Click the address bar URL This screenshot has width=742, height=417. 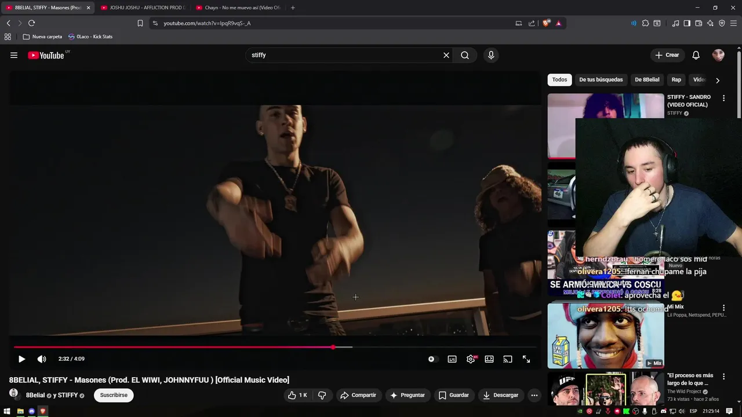(207, 23)
